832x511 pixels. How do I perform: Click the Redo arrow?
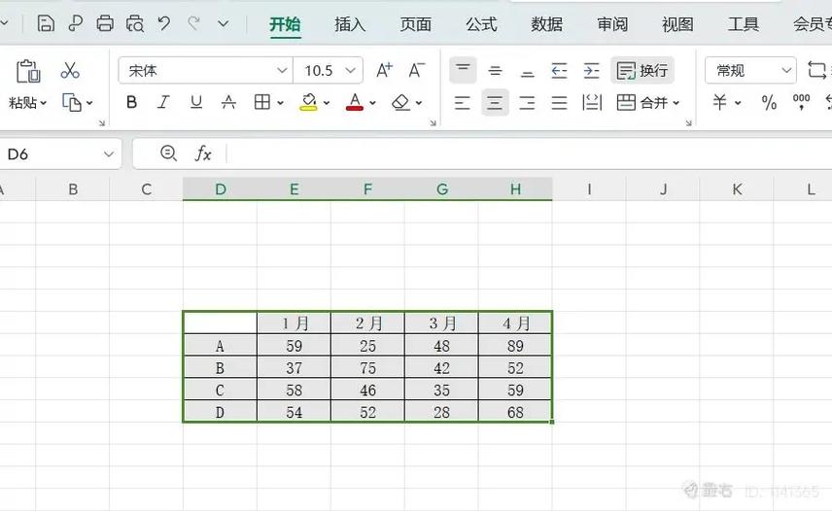click(x=193, y=23)
